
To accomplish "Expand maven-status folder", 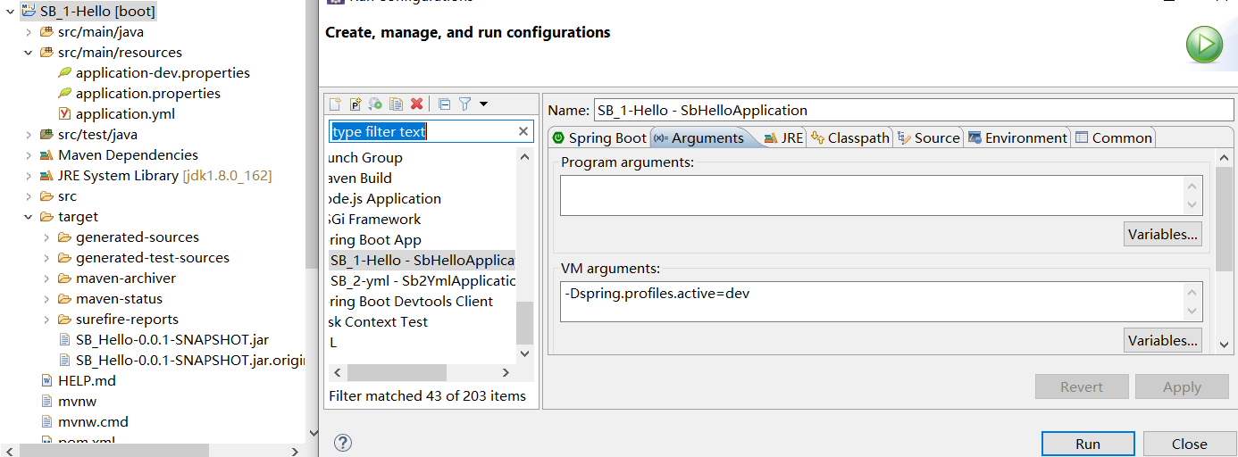I will point(46,298).
